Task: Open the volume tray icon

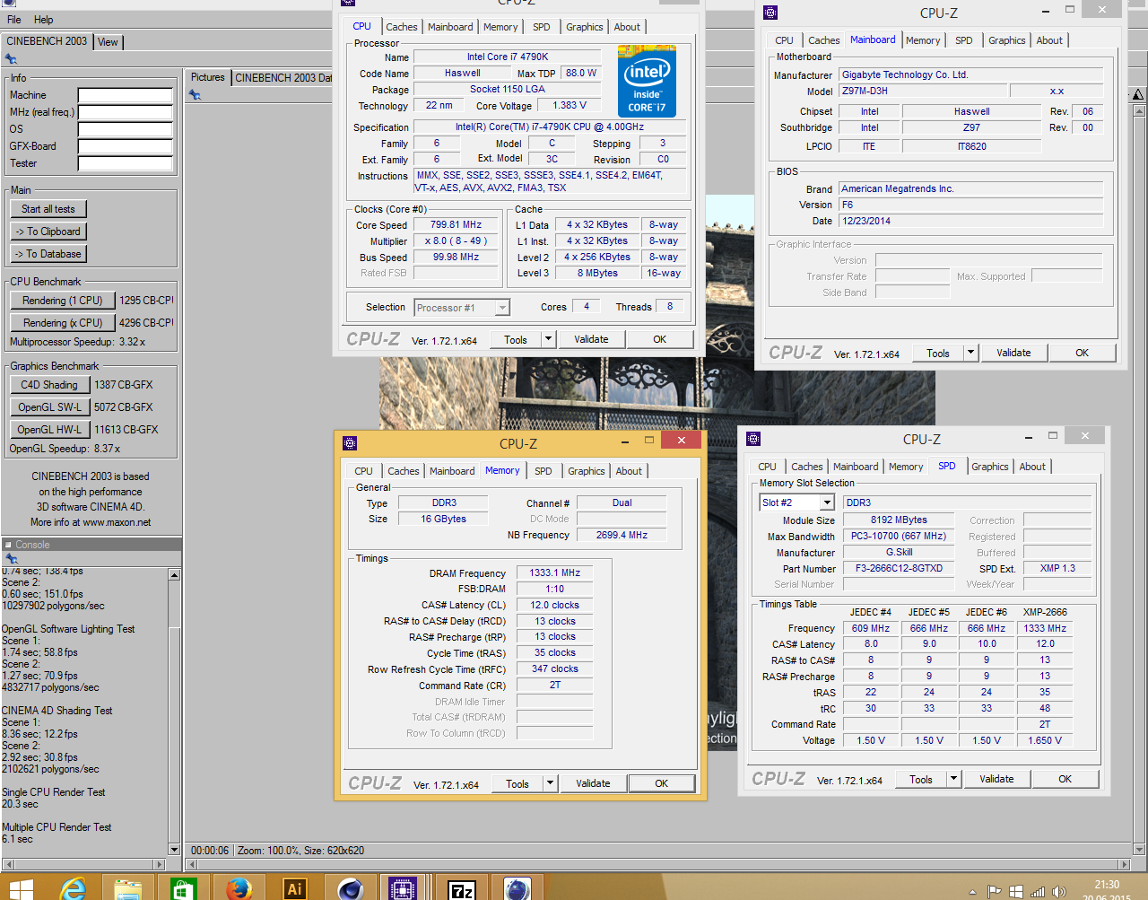Action: tap(1059, 892)
